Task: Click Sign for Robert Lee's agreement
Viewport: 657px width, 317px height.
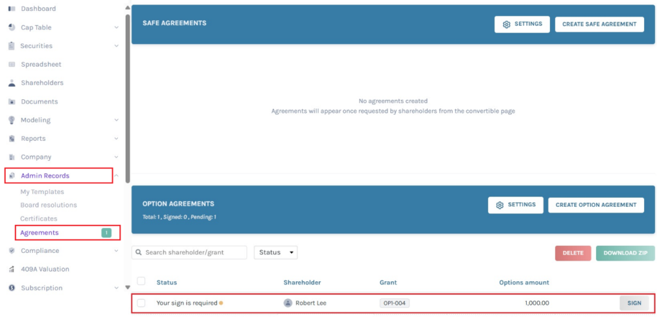Action: click(634, 303)
